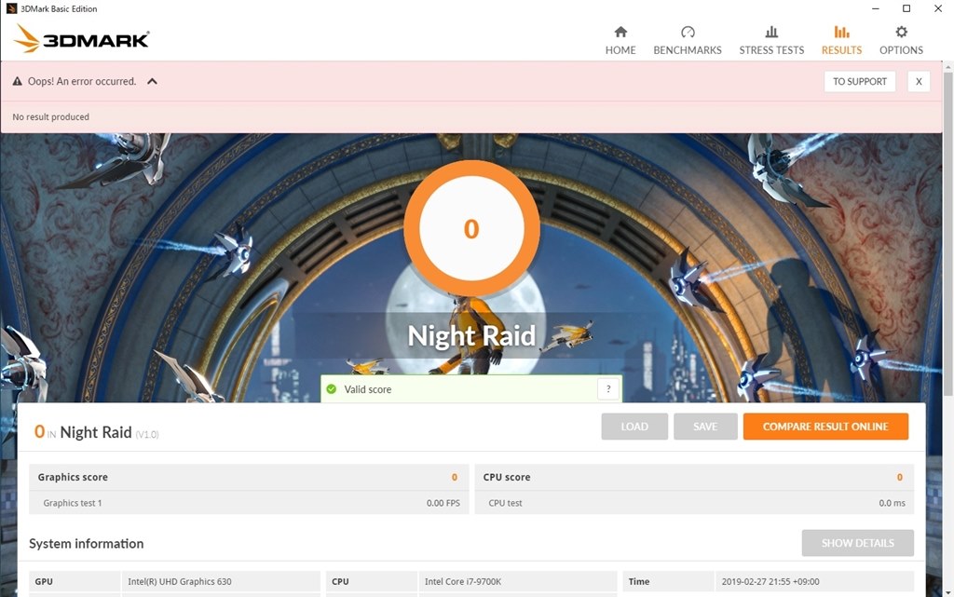The height and width of the screenshot is (597, 954).
Task: Select the HOME menu label
Action: pos(620,50)
